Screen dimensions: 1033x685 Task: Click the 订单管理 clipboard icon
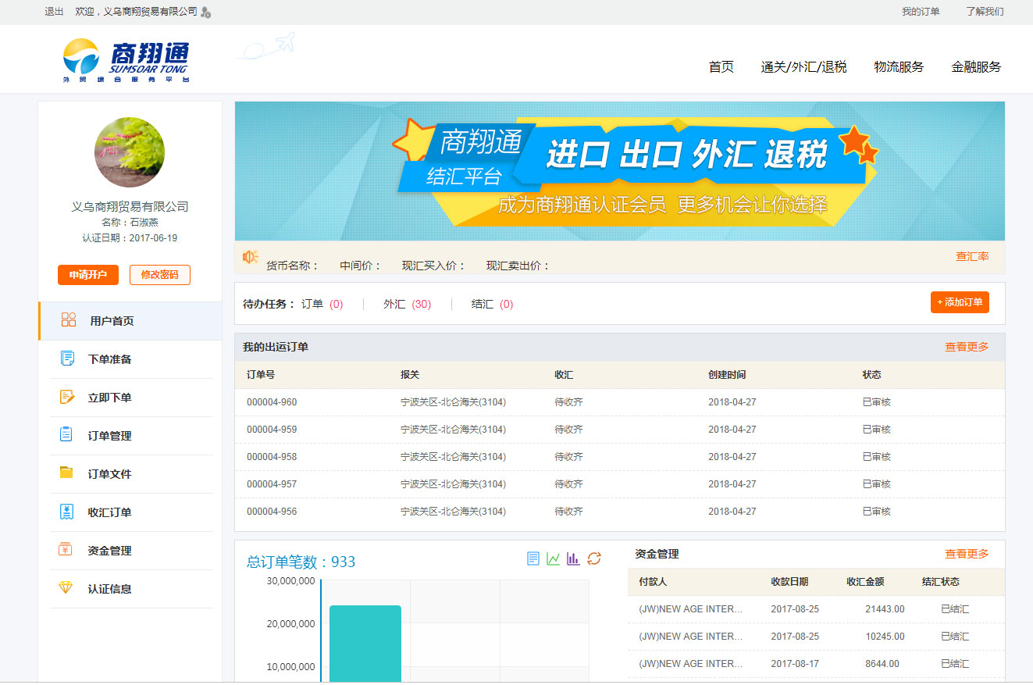point(66,434)
